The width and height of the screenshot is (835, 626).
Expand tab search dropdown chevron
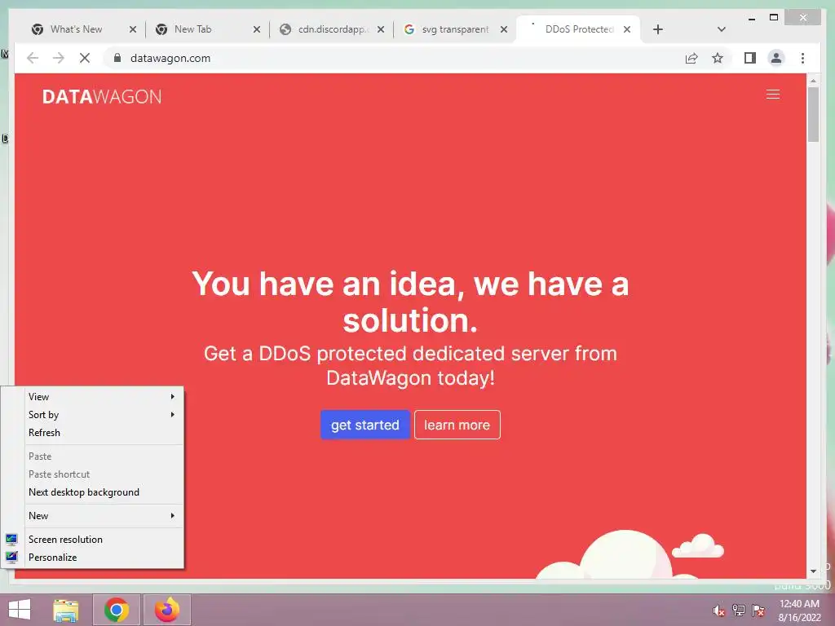pos(722,29)
